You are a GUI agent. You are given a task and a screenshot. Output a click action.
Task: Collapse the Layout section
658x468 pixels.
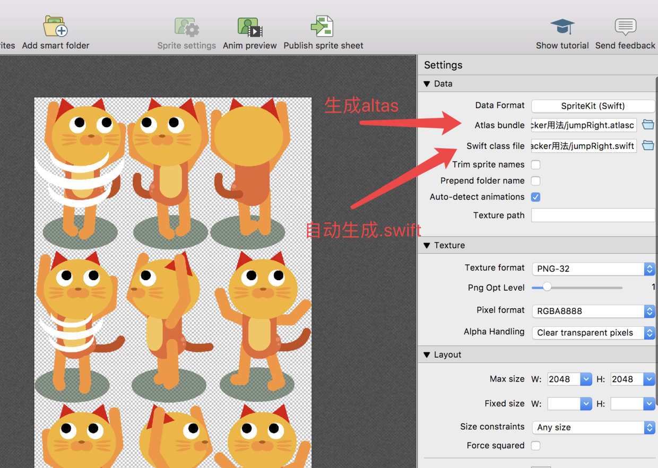427,354
